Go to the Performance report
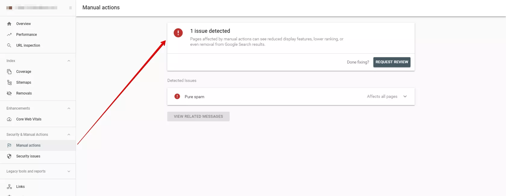 click(x=38, y=35)
